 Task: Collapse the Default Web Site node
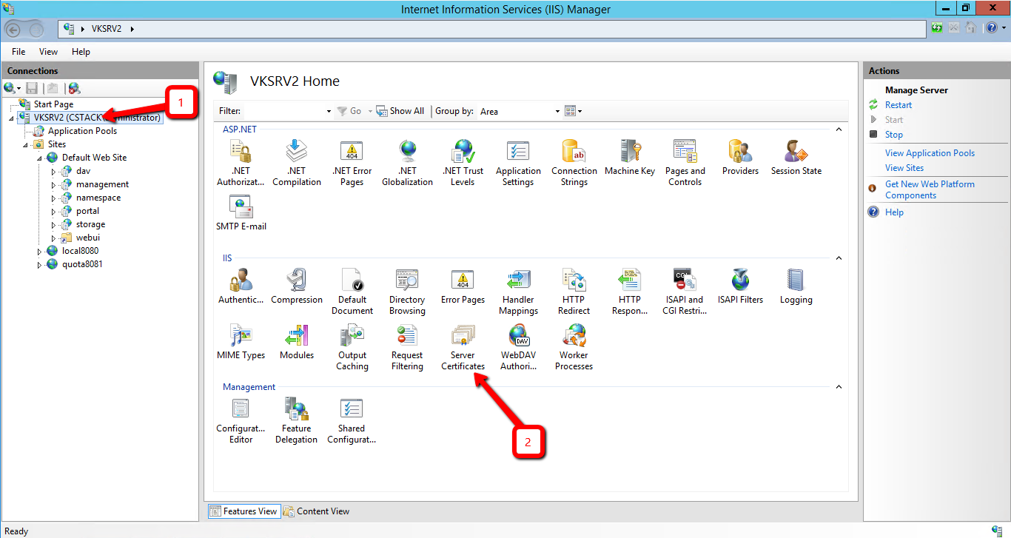[39, 158]
